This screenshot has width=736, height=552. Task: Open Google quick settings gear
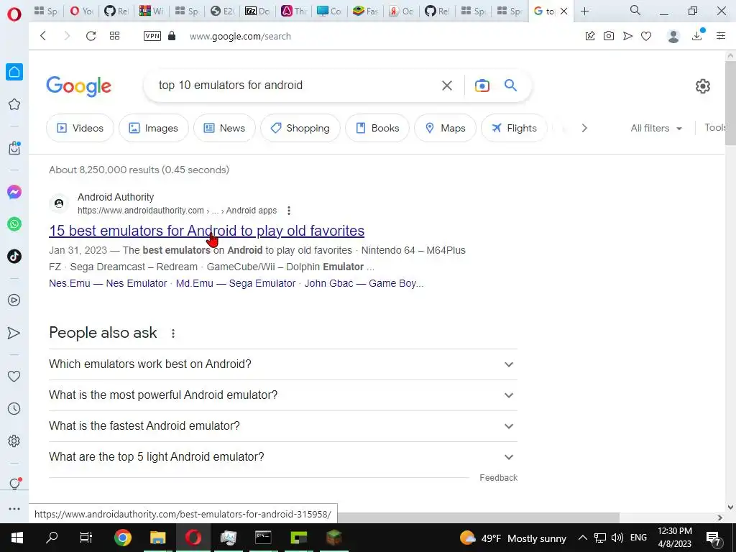[703, 86]
